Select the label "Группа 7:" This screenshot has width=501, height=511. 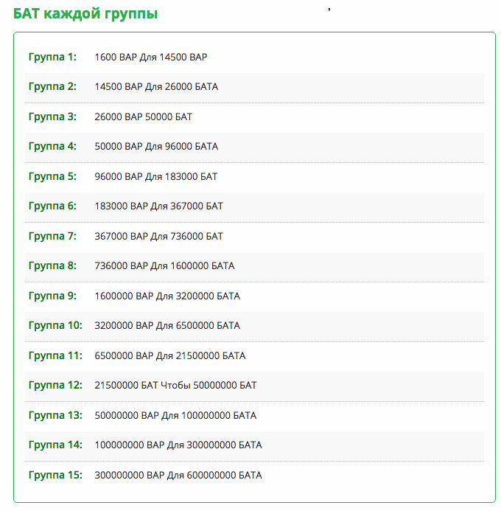[x=52, y=236]
